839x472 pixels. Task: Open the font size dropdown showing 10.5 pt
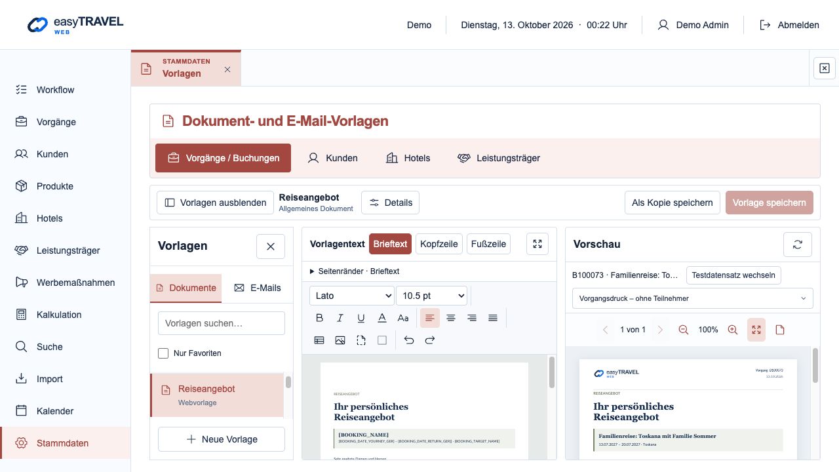[432, 296]
